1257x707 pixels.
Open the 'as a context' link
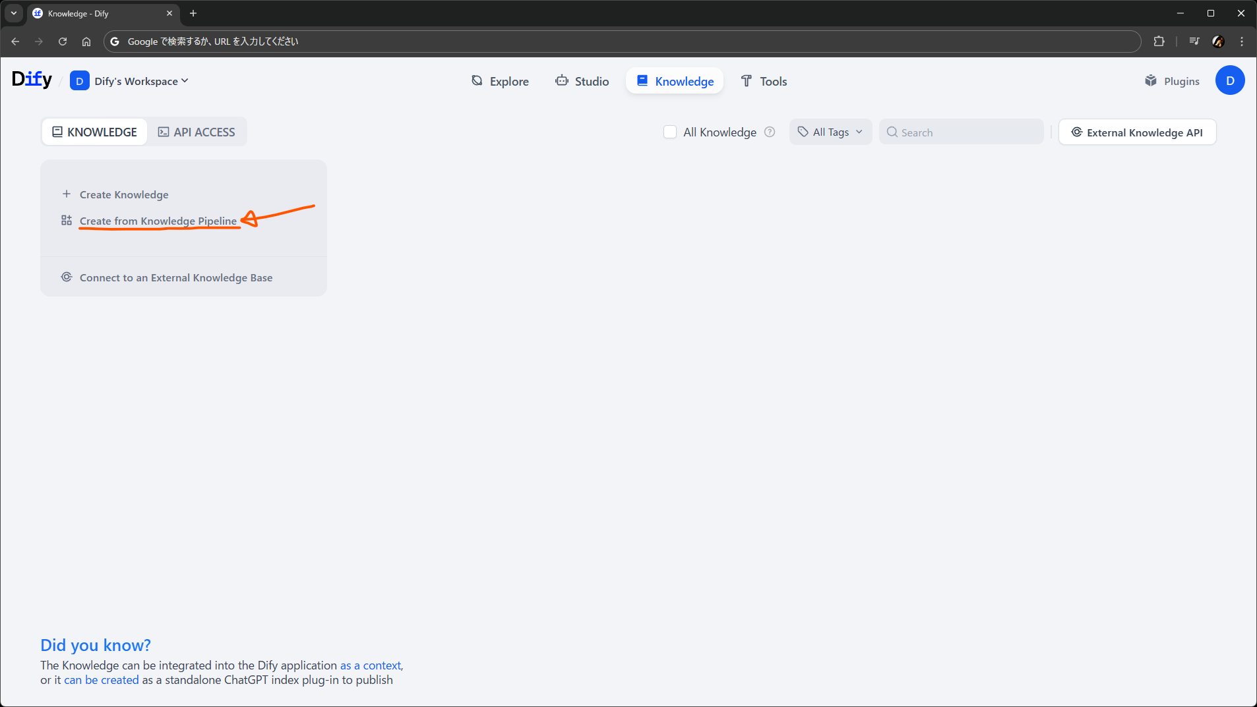370,665
